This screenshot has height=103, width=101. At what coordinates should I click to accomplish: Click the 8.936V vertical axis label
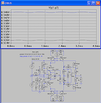(5, 26)
